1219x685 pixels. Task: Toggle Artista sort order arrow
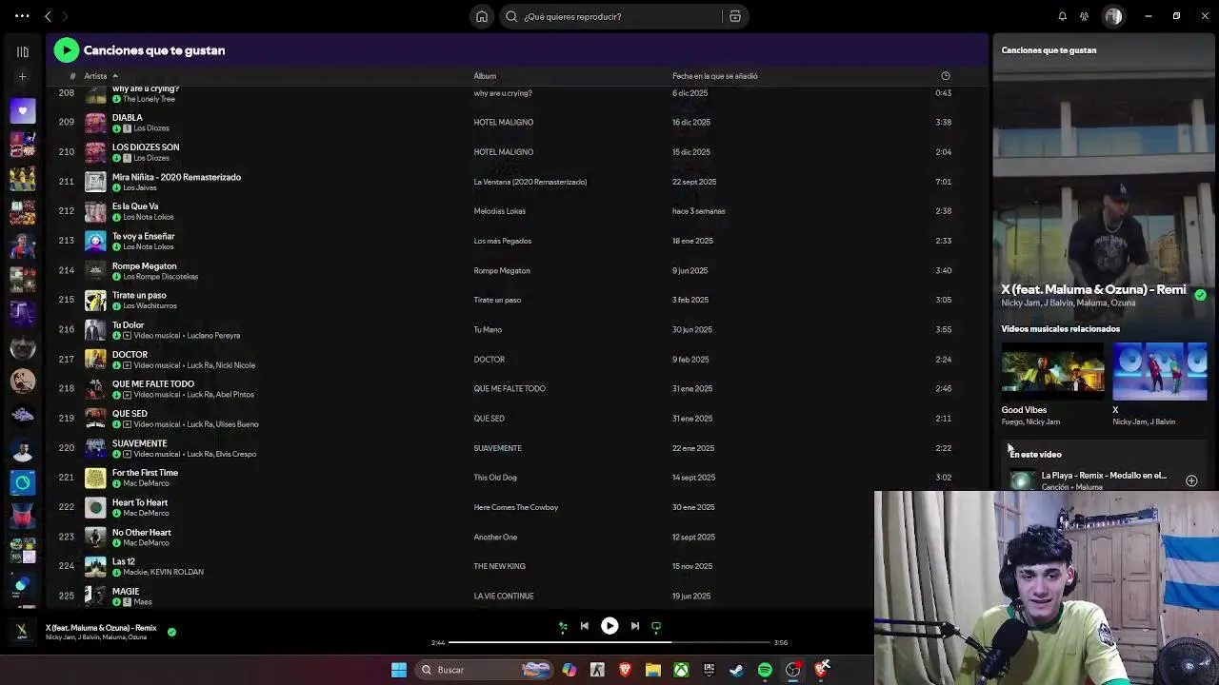pos(115,76)
